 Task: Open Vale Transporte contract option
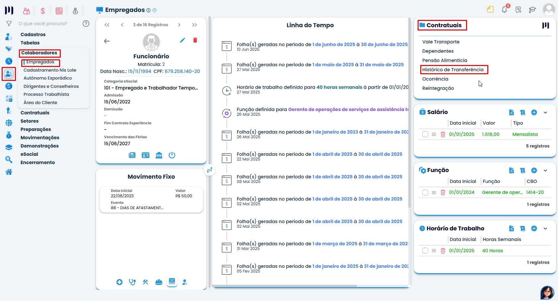click(x=441, y=42)
